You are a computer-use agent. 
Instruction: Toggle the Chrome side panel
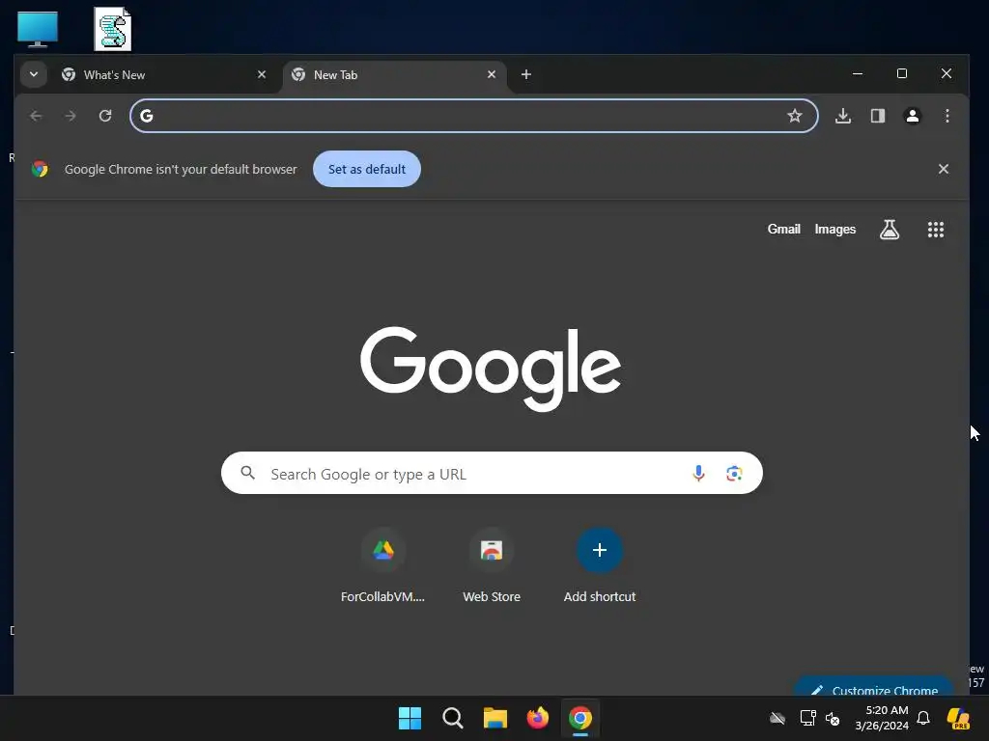click(x=878, y=116)
